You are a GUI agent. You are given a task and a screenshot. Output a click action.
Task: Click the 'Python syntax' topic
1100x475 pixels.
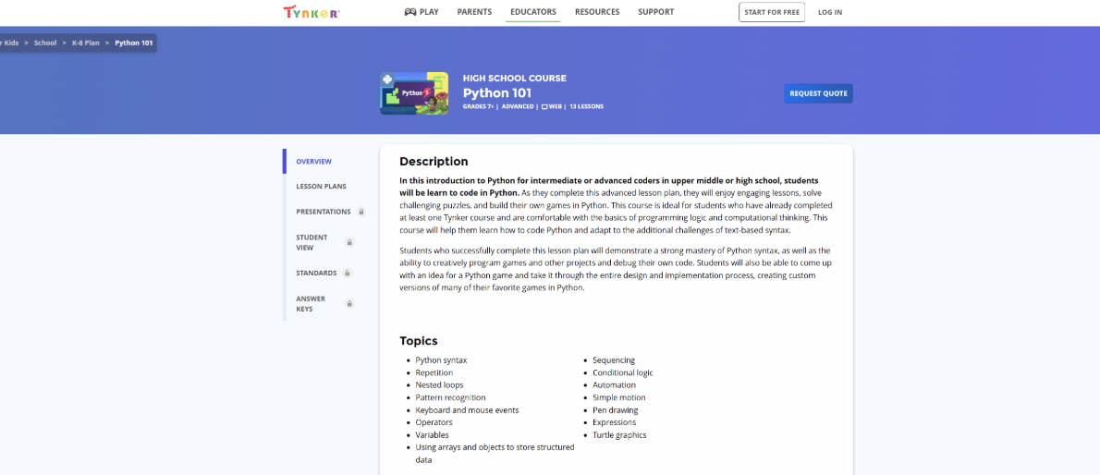tap(441, 359)
